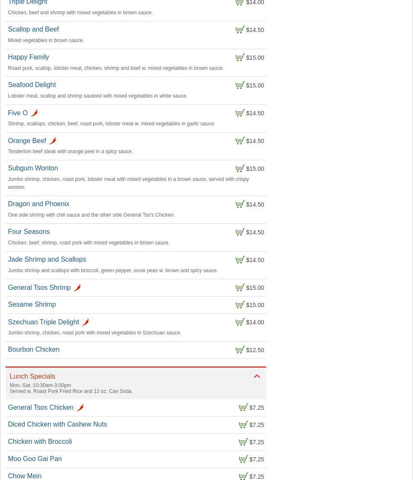
Task: Click the cart icon for Scallop and Beef
Action: point(240,30)
